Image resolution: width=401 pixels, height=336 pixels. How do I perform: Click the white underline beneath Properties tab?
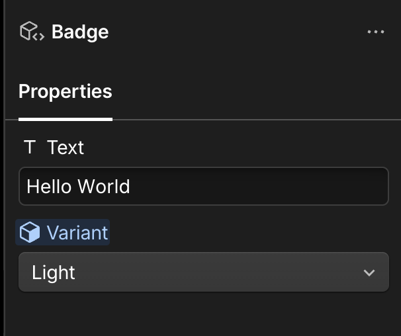(x=65, y=119)
